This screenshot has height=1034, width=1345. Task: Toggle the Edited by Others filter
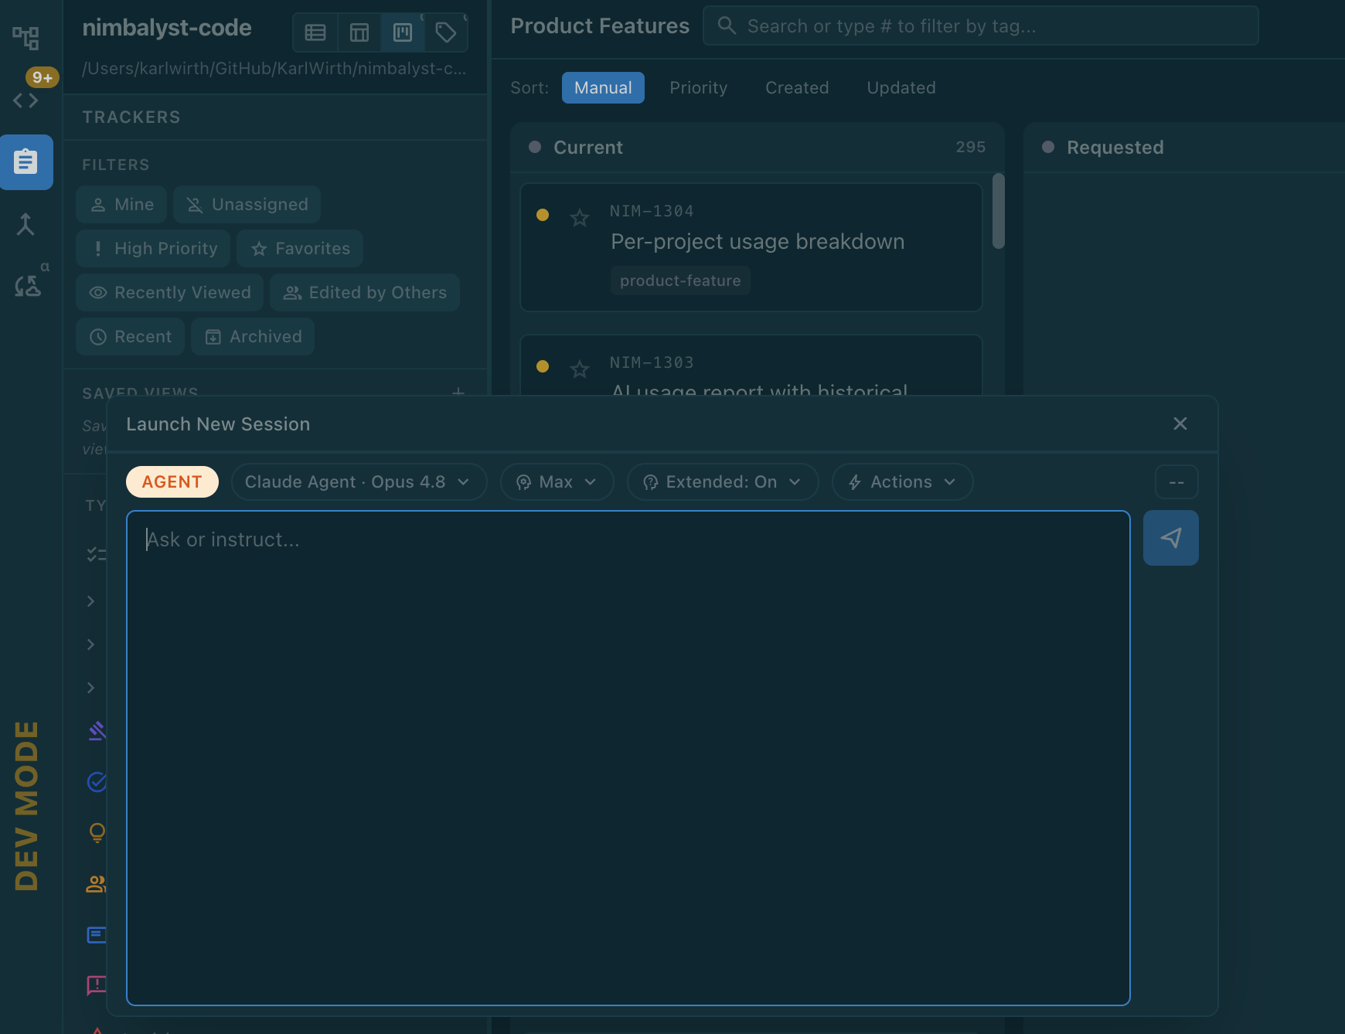click(365, 293)
